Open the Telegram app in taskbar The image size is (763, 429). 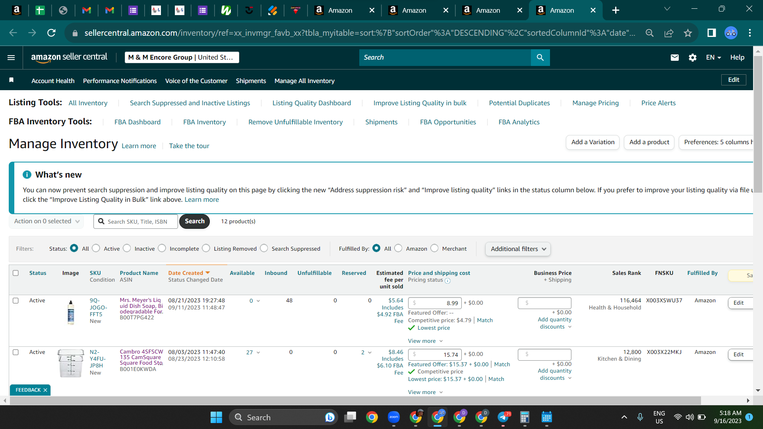coord(504,417)
